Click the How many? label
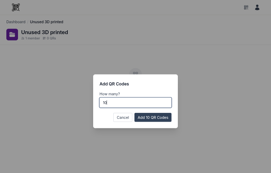The image size is (271, 173). 110,94
